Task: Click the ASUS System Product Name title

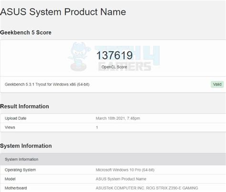Action: click(x=63, y=12)
